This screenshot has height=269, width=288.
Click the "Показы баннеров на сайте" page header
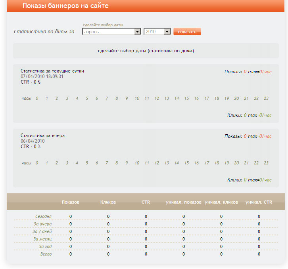click(x=65, y=6)
